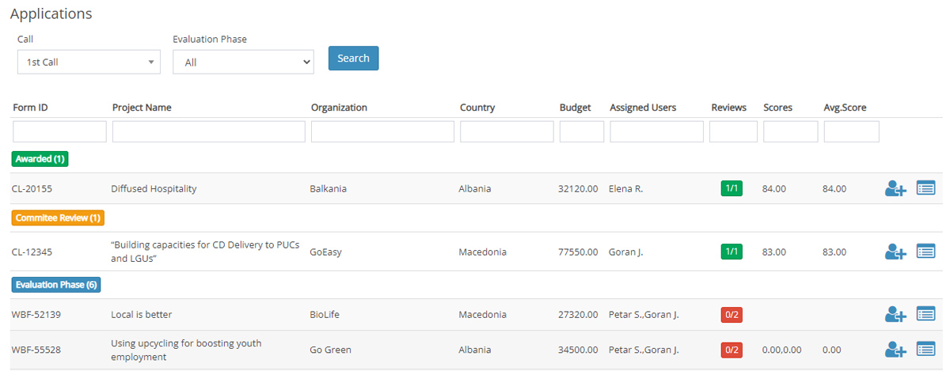950x371 pixels.
Task: Click the 0/2 reviews badge for BioLife
Action: [x=731, y=315]
